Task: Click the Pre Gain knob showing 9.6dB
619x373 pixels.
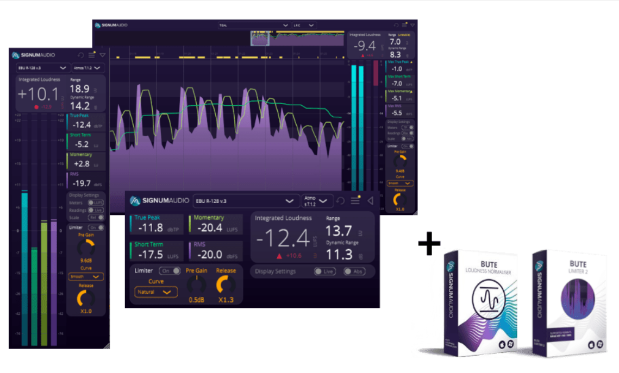Action: (x=86, y=248)
